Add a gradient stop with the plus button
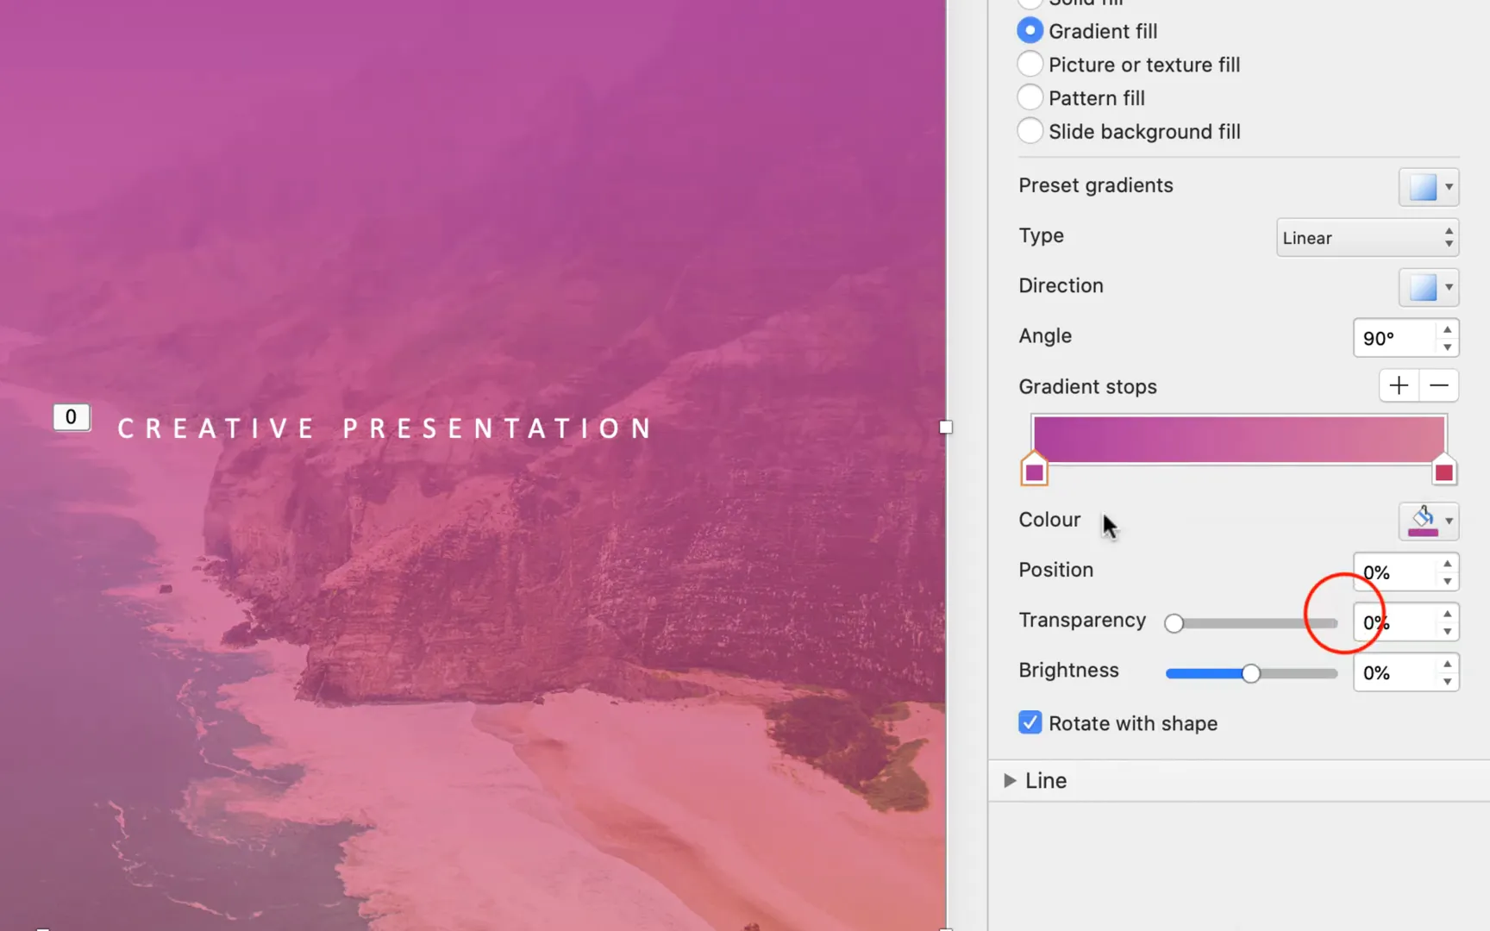 click(x=1399, y=385)
